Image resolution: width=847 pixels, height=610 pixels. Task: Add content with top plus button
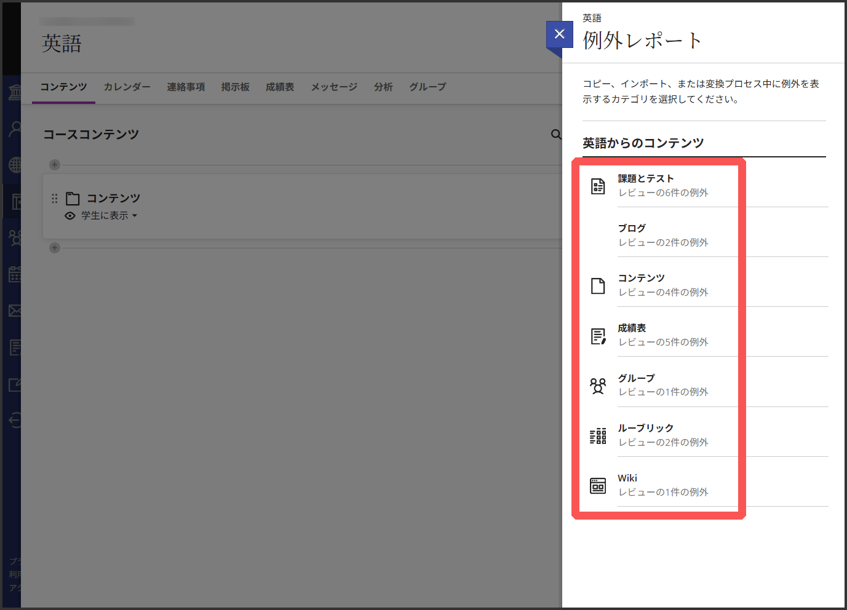(x=55, y=165)
